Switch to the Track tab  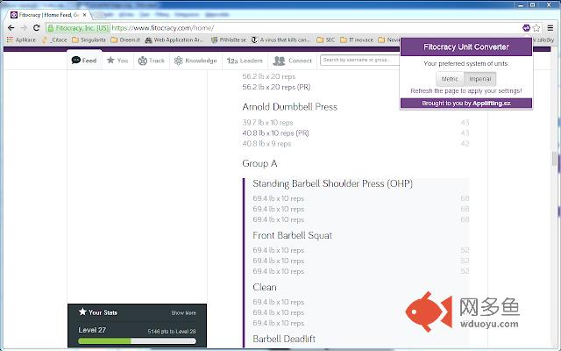click(152, 61)
